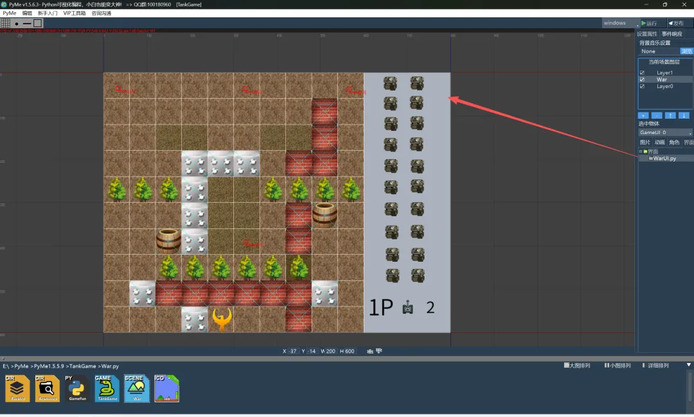Switch to the 设置属性 tab
694x417 pixels.
[647, 34]
